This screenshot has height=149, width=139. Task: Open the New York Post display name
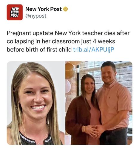44,9
